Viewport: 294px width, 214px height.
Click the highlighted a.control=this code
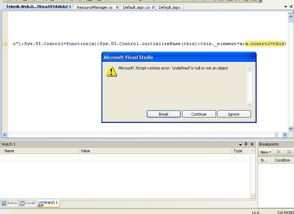[265, 44]
